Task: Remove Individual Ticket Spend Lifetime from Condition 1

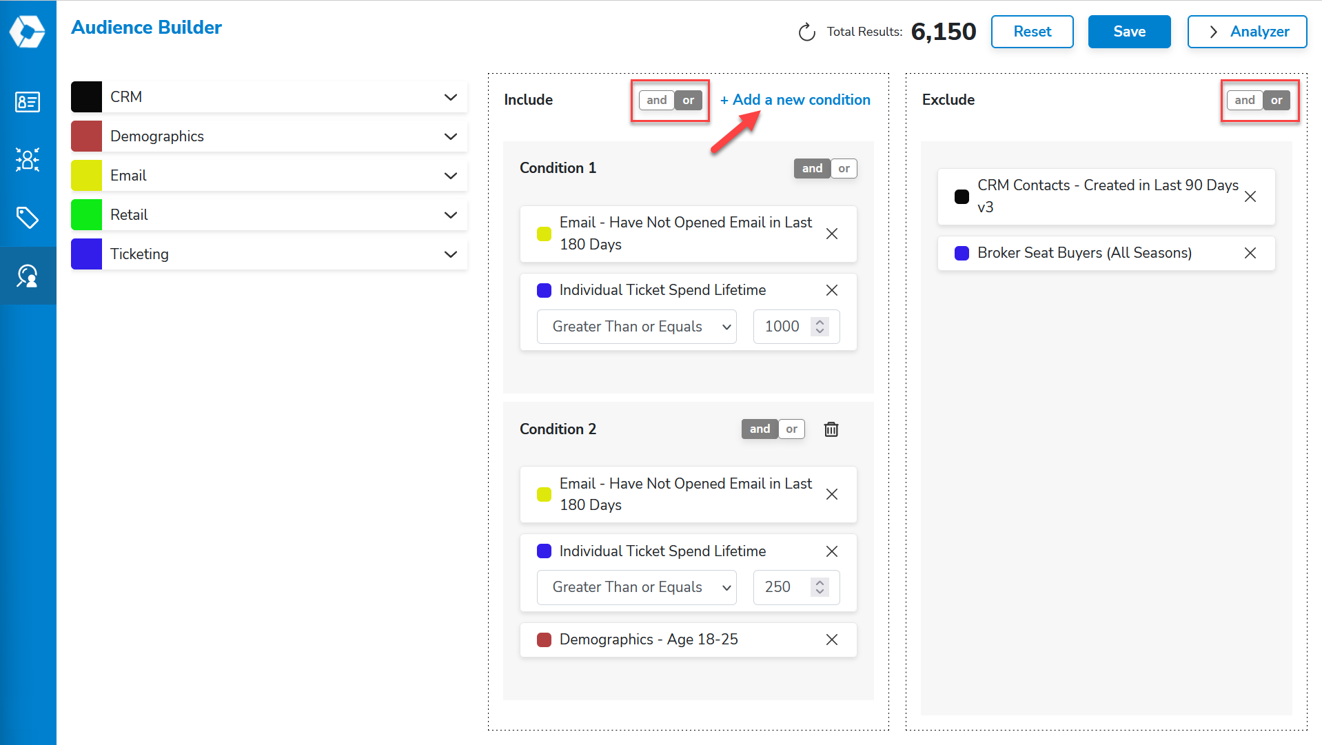Action: 832,290
